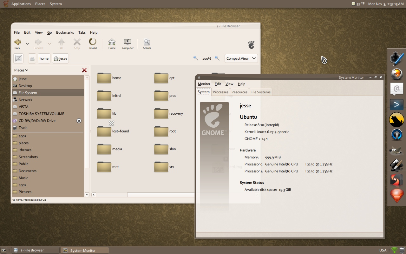The image size is (406, 254).
Task: Switch to the Processes tab
Action: point(220,92)
